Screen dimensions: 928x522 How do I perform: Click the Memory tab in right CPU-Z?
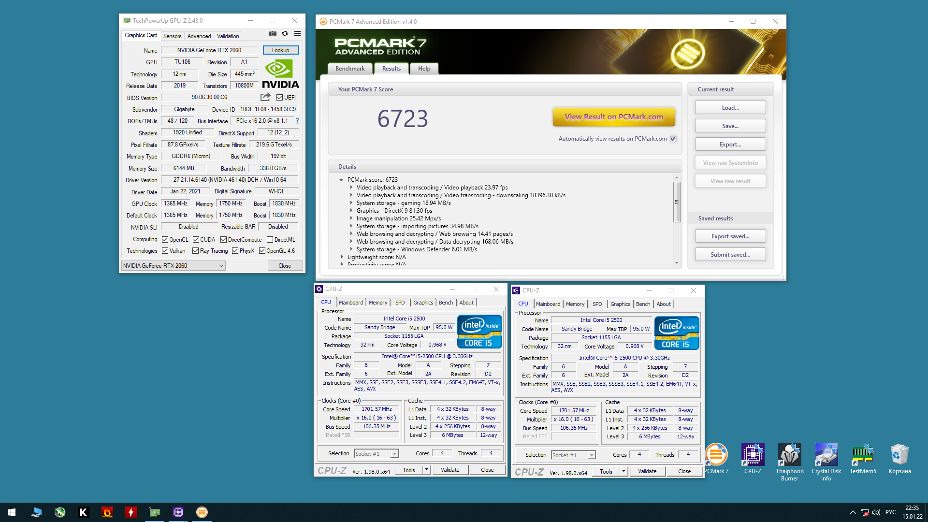pyautogui.click(x=575, y=304)
